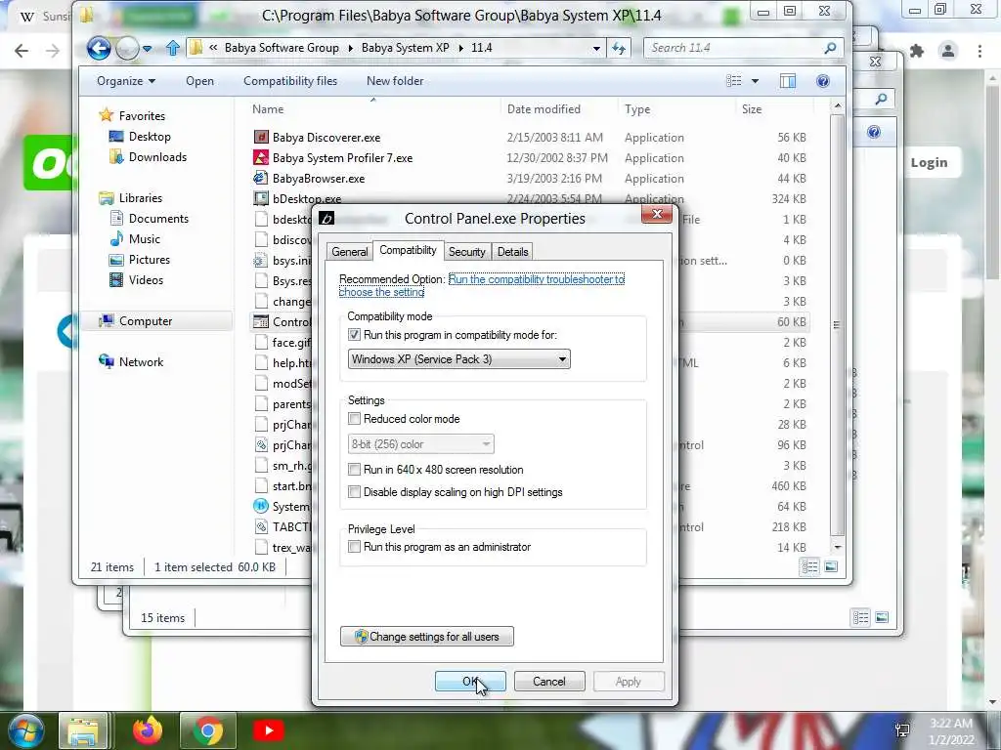
Task: Check Run this program as an administrator
Action: 354,547
